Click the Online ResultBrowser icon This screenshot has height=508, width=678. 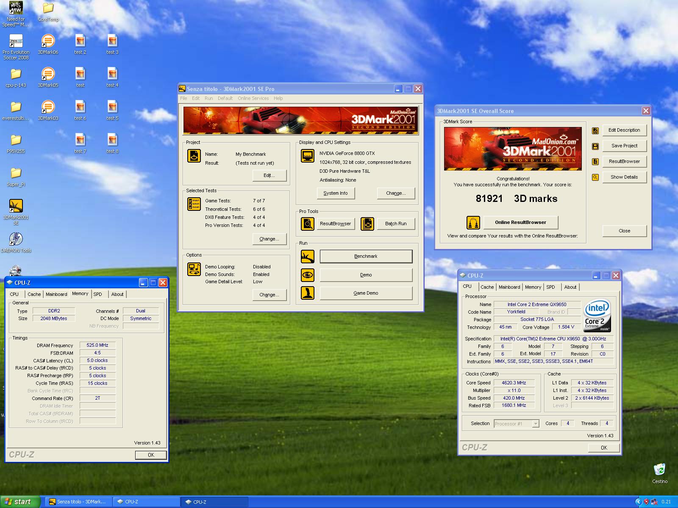473,222
